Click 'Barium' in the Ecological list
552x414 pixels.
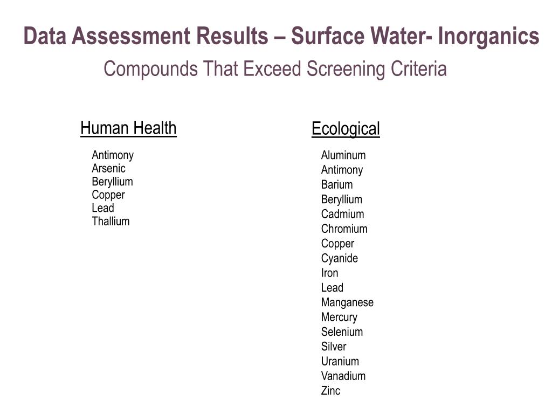(337, 184)
